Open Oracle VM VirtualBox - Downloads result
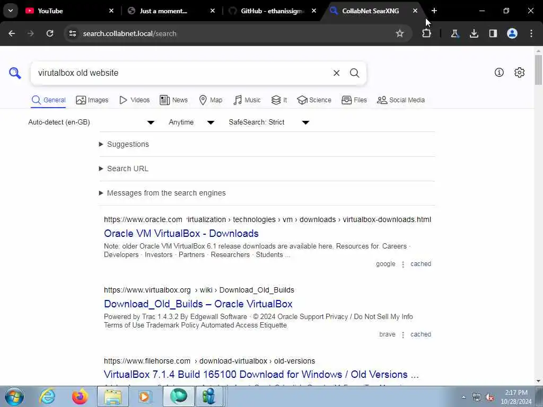The width and height of the screenshot is (543, 407). (x=181, y=234)
